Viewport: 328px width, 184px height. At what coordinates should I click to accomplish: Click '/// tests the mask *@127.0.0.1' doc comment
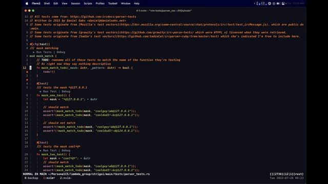pos(61,87)
